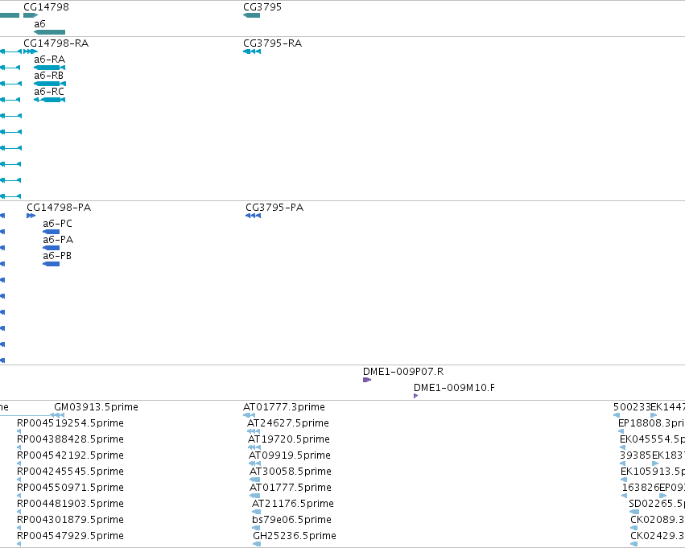Select the GH25236.5prime EST label
The width and height of the screenshot is (685, 548).
[295, 536]
